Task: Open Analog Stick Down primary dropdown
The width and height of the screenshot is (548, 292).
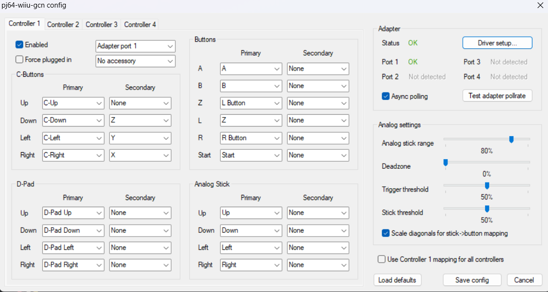Action: pyautogui.click(x=251, y=230)
